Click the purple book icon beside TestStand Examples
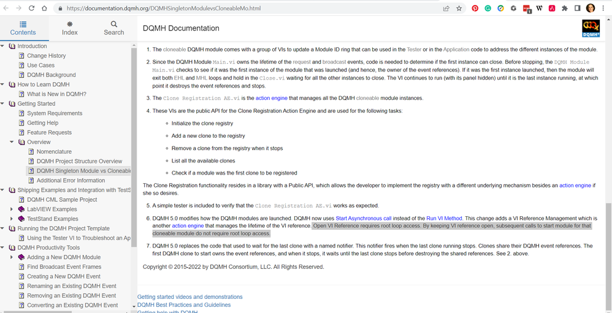The image size is (612, 313). point(21,219)
